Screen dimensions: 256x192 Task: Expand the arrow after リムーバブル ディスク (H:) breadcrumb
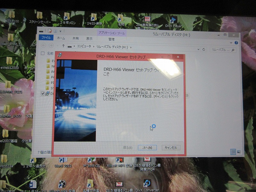(x=131, y=47)
